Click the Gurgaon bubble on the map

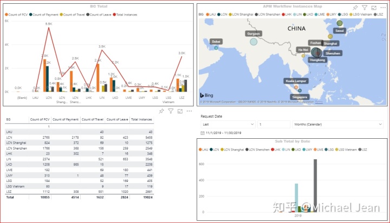point(253,42)
